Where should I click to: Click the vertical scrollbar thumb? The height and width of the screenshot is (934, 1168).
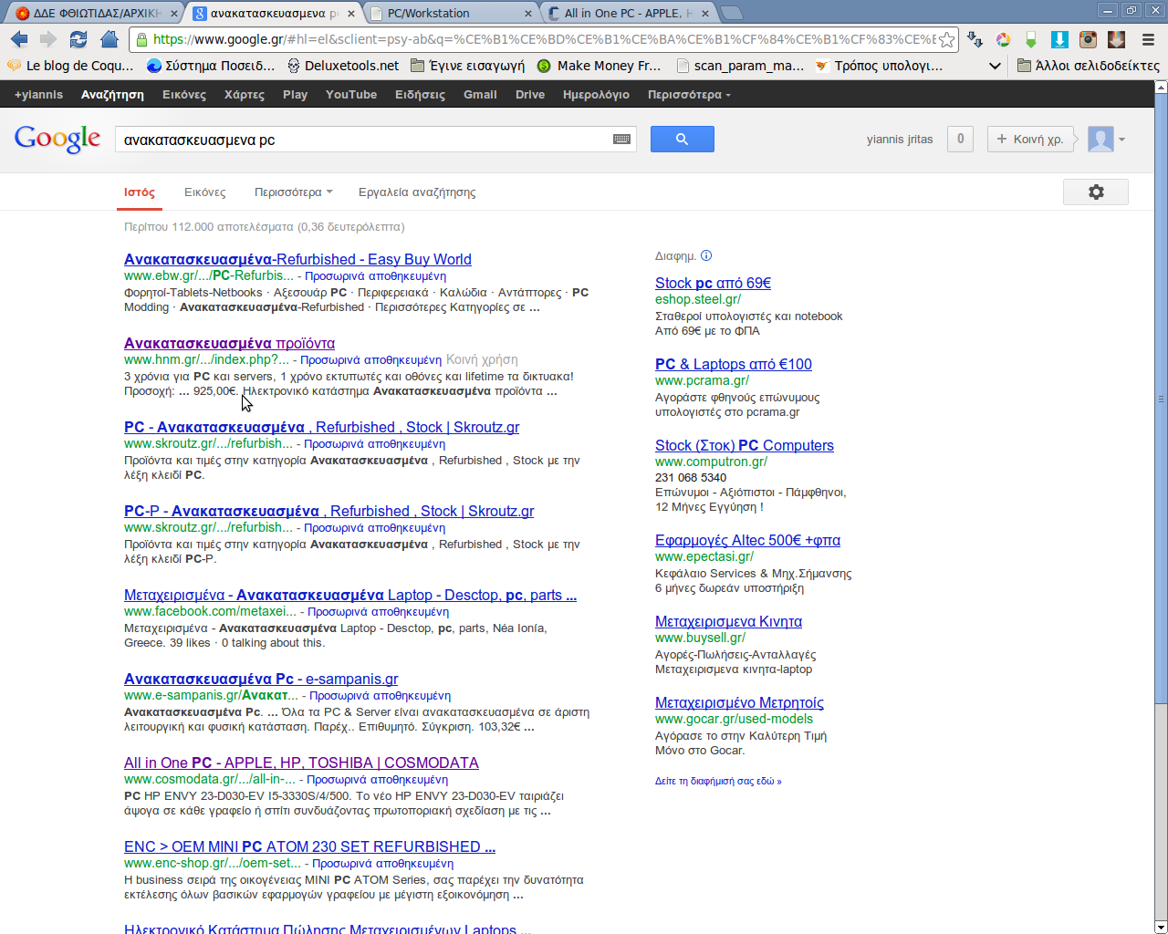pos(1161,397)
